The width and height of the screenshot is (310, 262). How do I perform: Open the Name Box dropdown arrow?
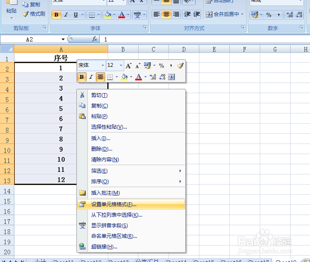[x=63, y=39]
